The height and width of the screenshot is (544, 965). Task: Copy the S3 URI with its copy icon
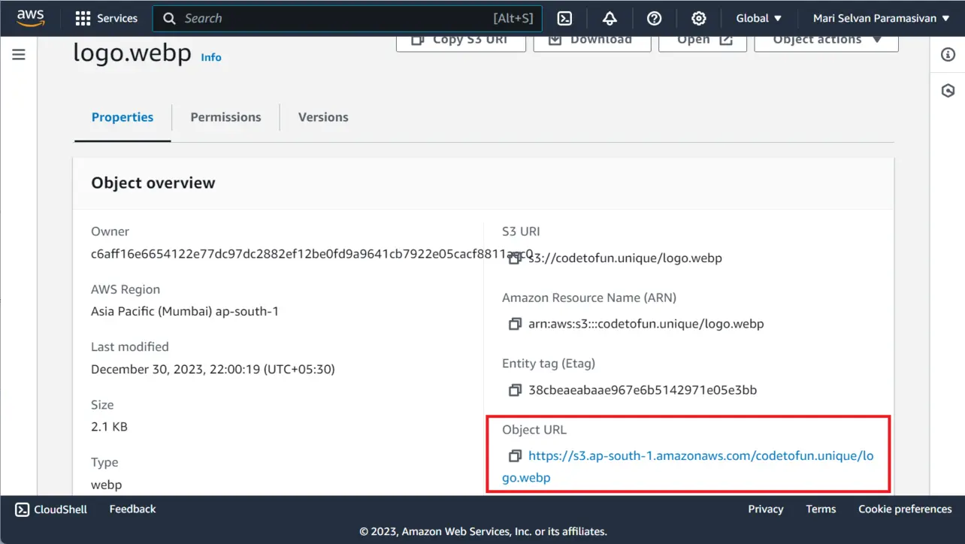[515, 258]
